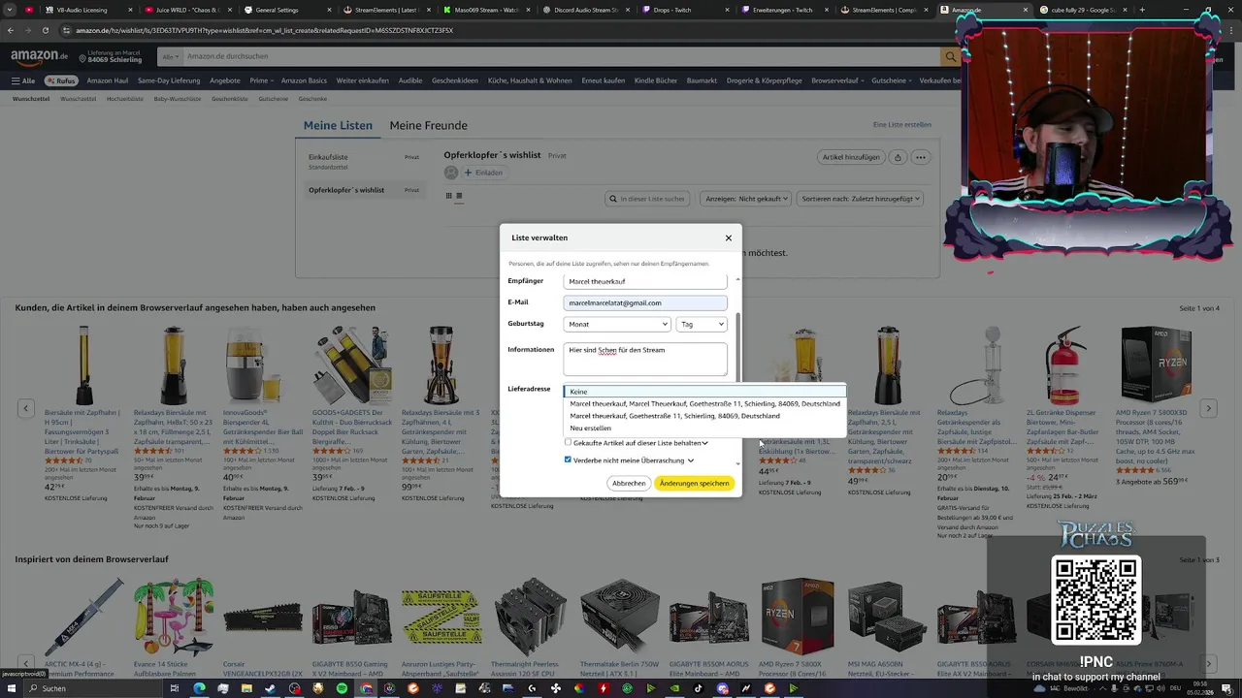The width and height of the screenshot is (1242, 698).
Task: Click dialog scrollbar up arrow
Action: 738,279
